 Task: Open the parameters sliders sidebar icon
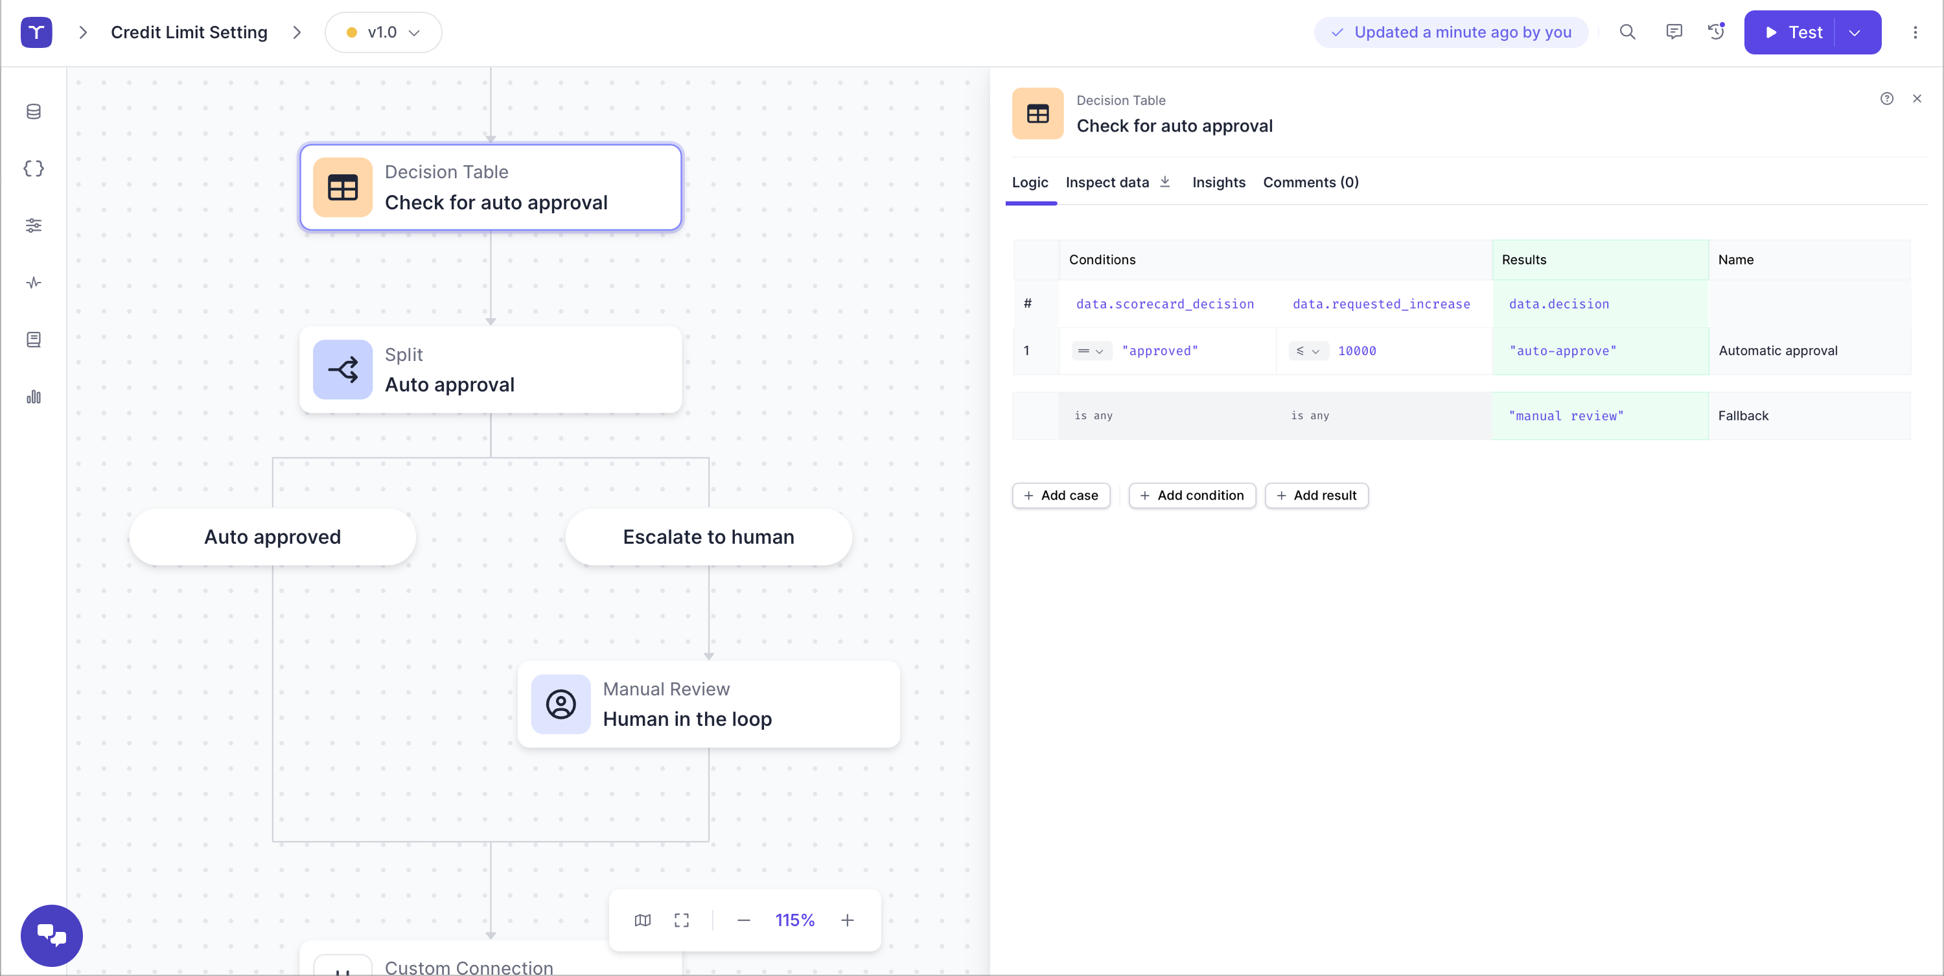[33, 225]
